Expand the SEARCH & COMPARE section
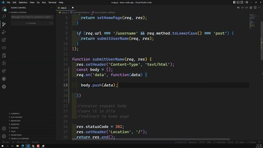The height and width of the screenshot is (148, 263). coord(20,139)
